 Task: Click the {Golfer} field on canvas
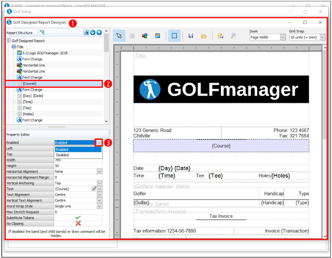[141, 203]
